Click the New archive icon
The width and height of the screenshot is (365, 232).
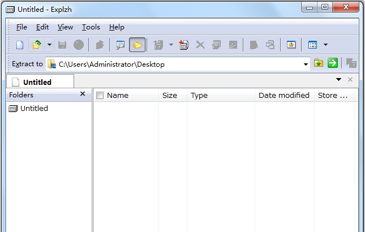pyautogui.click(x=20, y=45)
